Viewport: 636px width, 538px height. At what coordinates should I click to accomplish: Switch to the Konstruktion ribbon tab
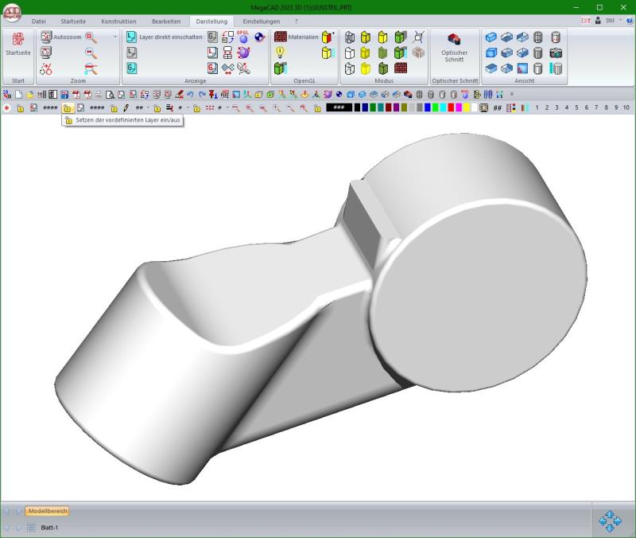point(118,21)
